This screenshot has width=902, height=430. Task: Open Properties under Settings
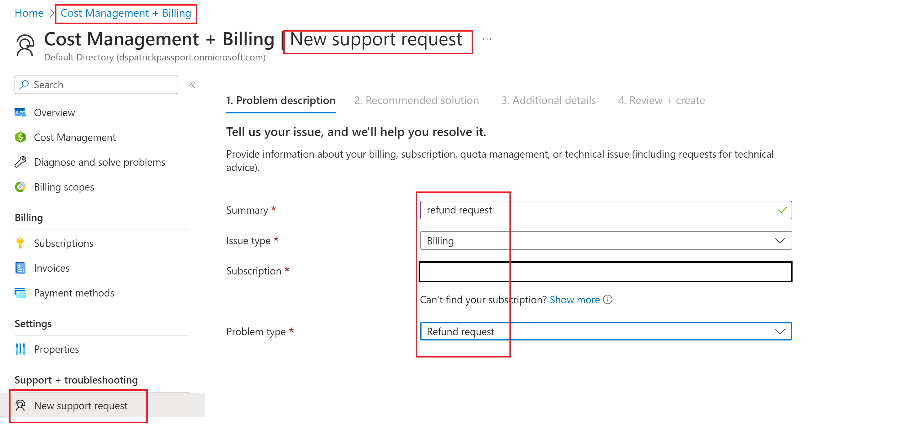pos(56,349)
